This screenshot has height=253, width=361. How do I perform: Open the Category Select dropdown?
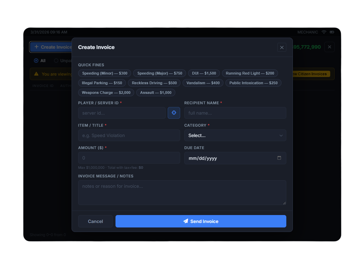pos(235,135)
